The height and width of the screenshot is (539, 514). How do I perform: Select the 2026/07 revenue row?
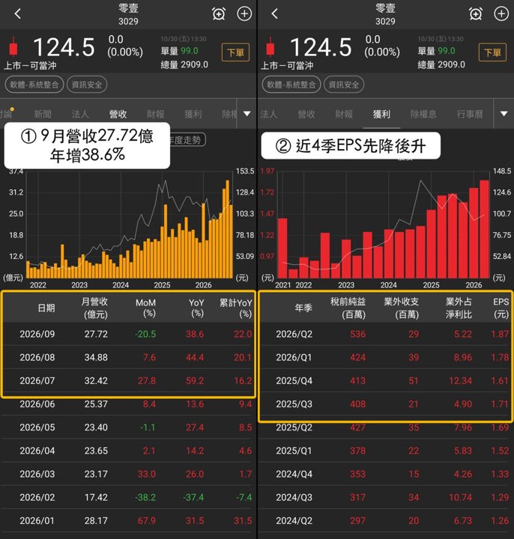pyautogui.click(x=128, y=380)
